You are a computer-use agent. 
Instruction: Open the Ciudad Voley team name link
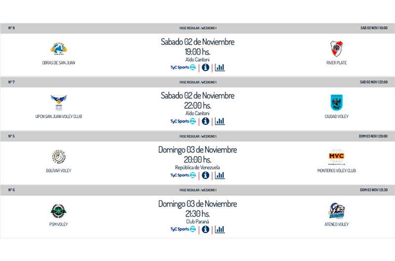[x=337, y=117]
